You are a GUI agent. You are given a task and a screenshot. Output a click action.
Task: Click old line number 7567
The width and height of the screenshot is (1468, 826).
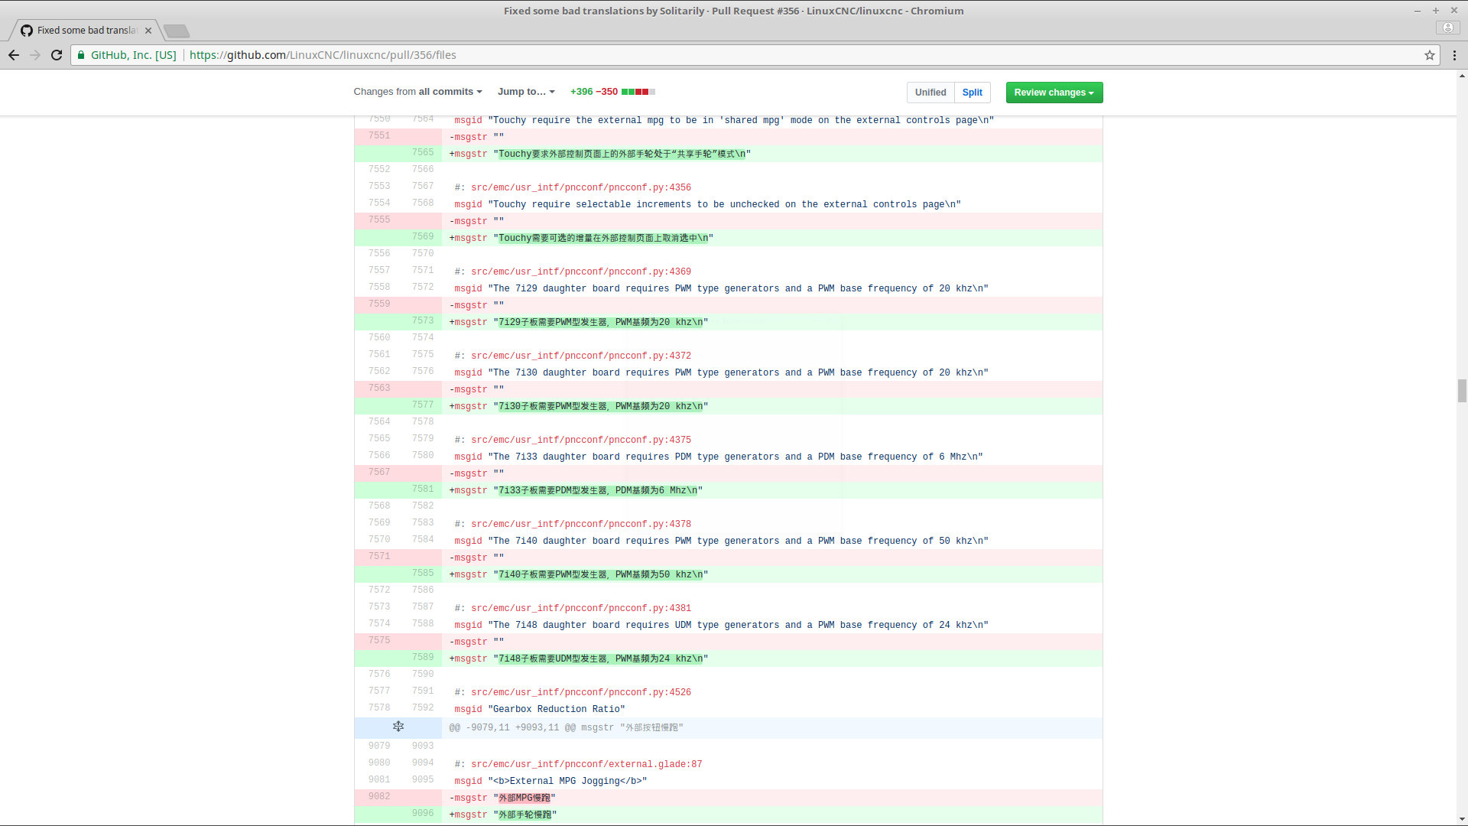(379, 473)
